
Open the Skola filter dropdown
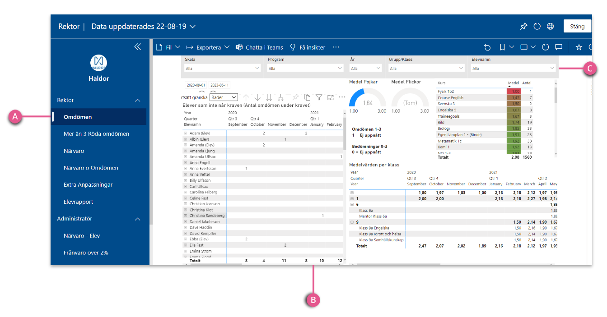223,68
